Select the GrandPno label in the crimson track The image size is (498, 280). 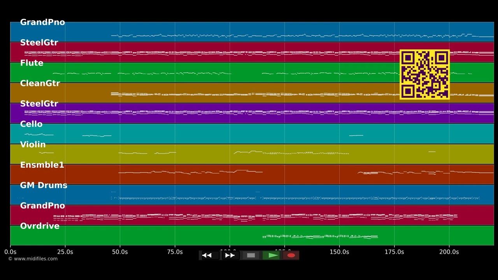(x=42, y=206)
